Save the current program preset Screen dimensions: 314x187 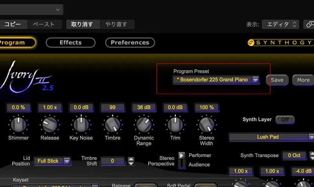pyautogui.click(x=277, y=80)
